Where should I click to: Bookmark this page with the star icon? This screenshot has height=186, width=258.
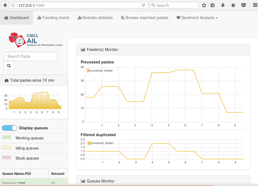click(x=204, y=5)
